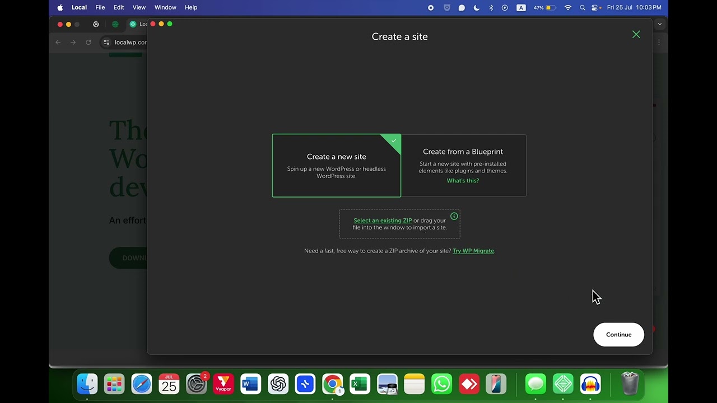Select the Create from a Blueprint card
Screen dimensions: 717x403
[x=463, y=166]
